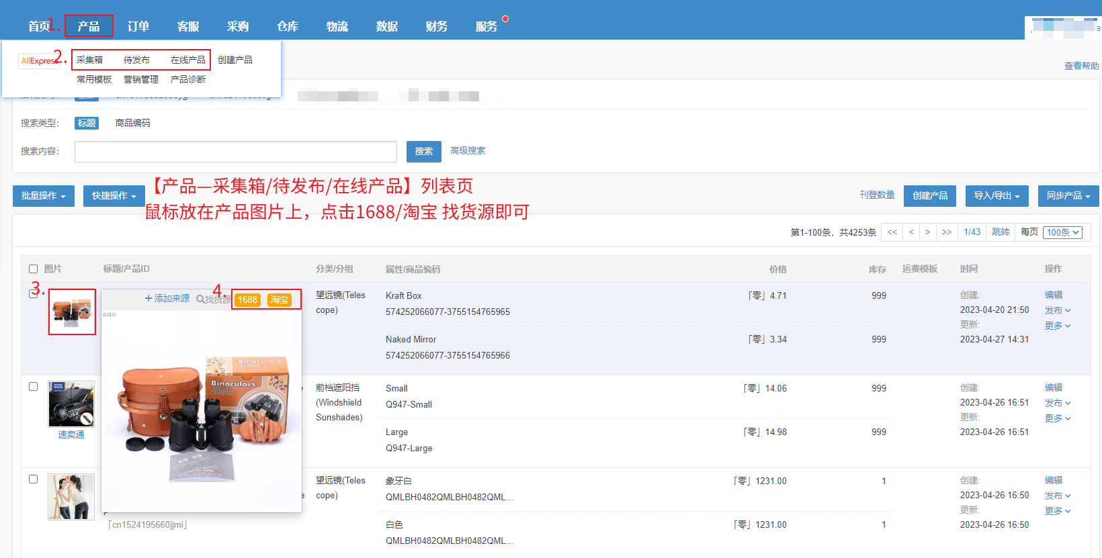Open the 导入/导出 dropdown
This screenshot has width=1102, height=558.
[x=997, y=196]
